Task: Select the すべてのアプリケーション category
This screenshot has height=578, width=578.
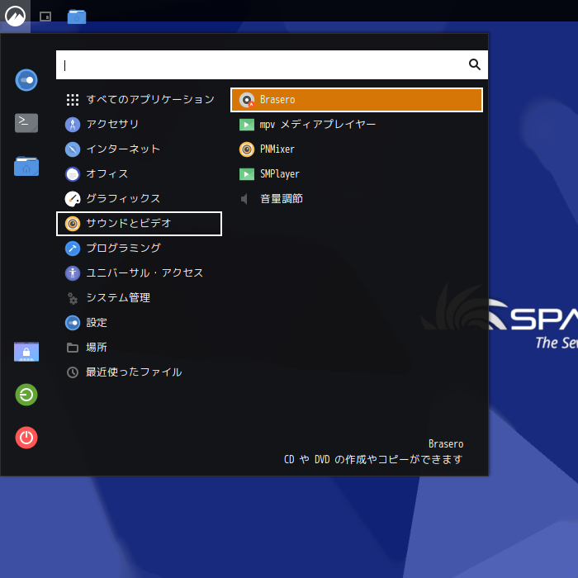Action: tap(139, 100)
